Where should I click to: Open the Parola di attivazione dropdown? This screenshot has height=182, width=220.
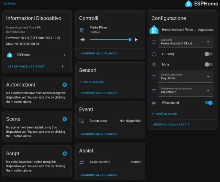click(186, 77)
